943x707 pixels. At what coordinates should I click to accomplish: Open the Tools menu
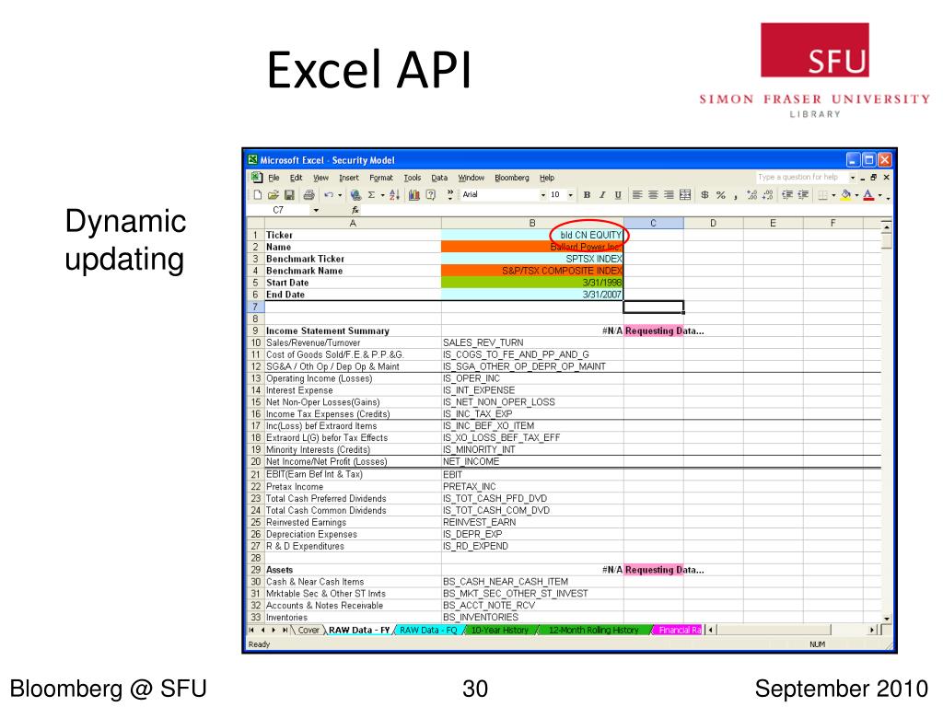click(x=412, y=178)
